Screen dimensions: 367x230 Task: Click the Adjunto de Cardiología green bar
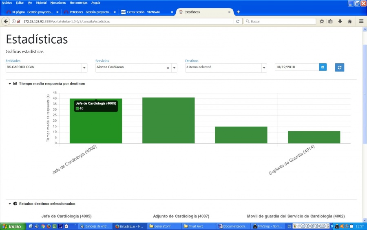168,120
